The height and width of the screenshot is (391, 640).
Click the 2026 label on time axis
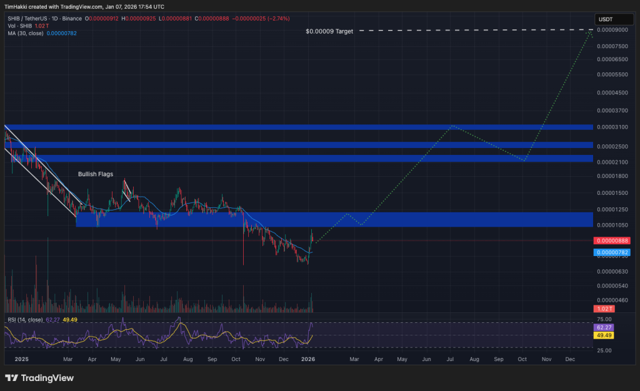pyautogui.click(x=307, y=359)
